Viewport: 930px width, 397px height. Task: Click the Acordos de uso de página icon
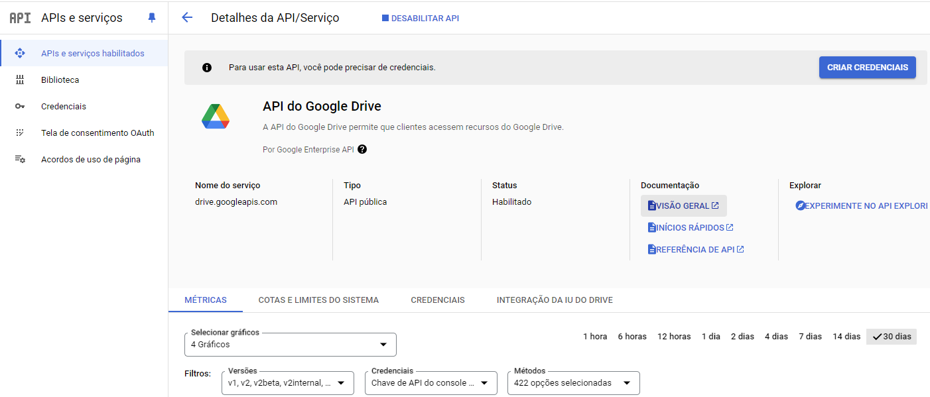20,159
